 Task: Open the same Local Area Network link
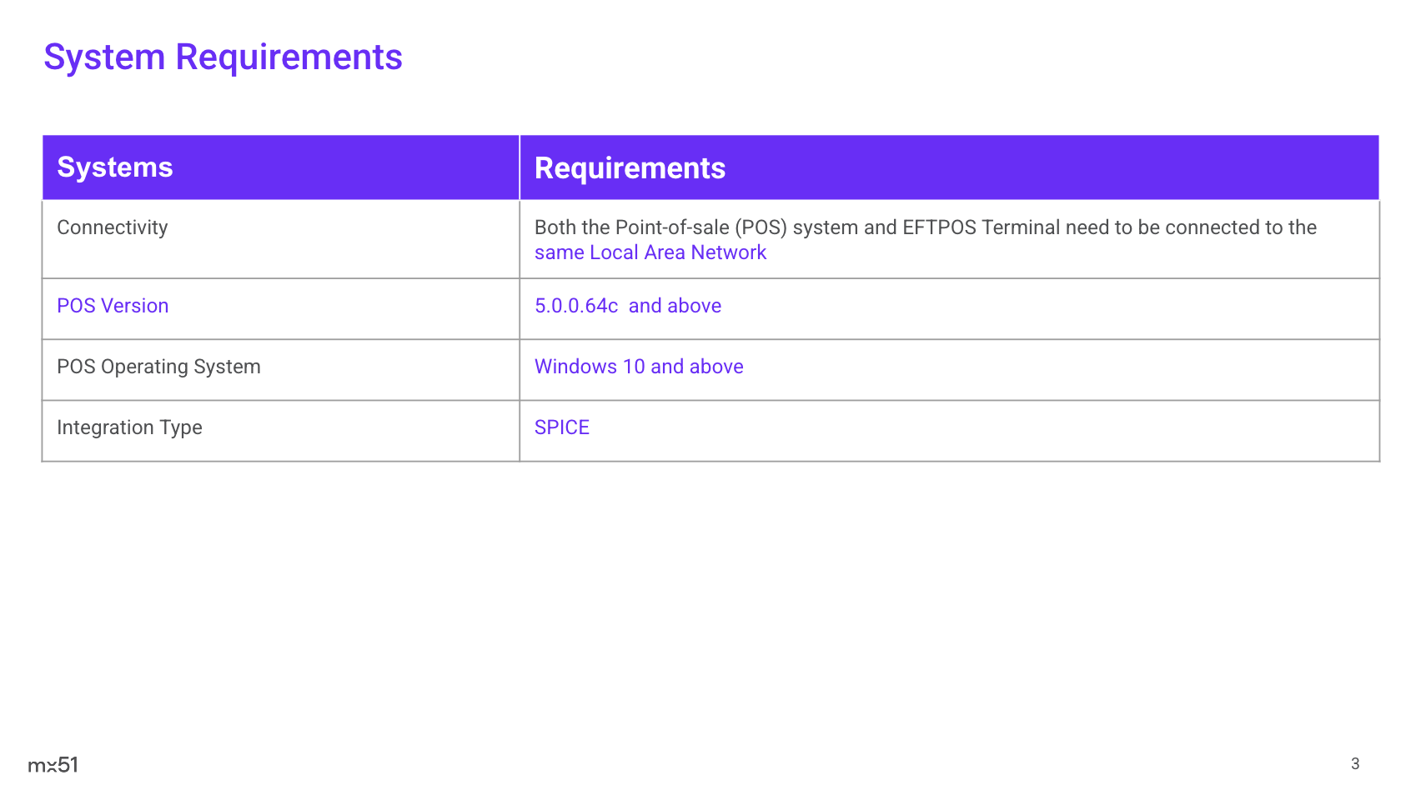point(650,252)
